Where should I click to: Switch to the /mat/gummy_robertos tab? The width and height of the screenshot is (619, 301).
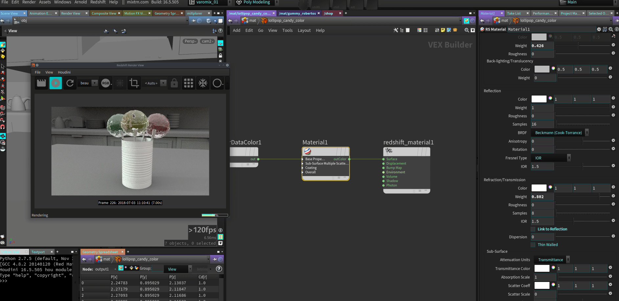(x=297, y=13)
